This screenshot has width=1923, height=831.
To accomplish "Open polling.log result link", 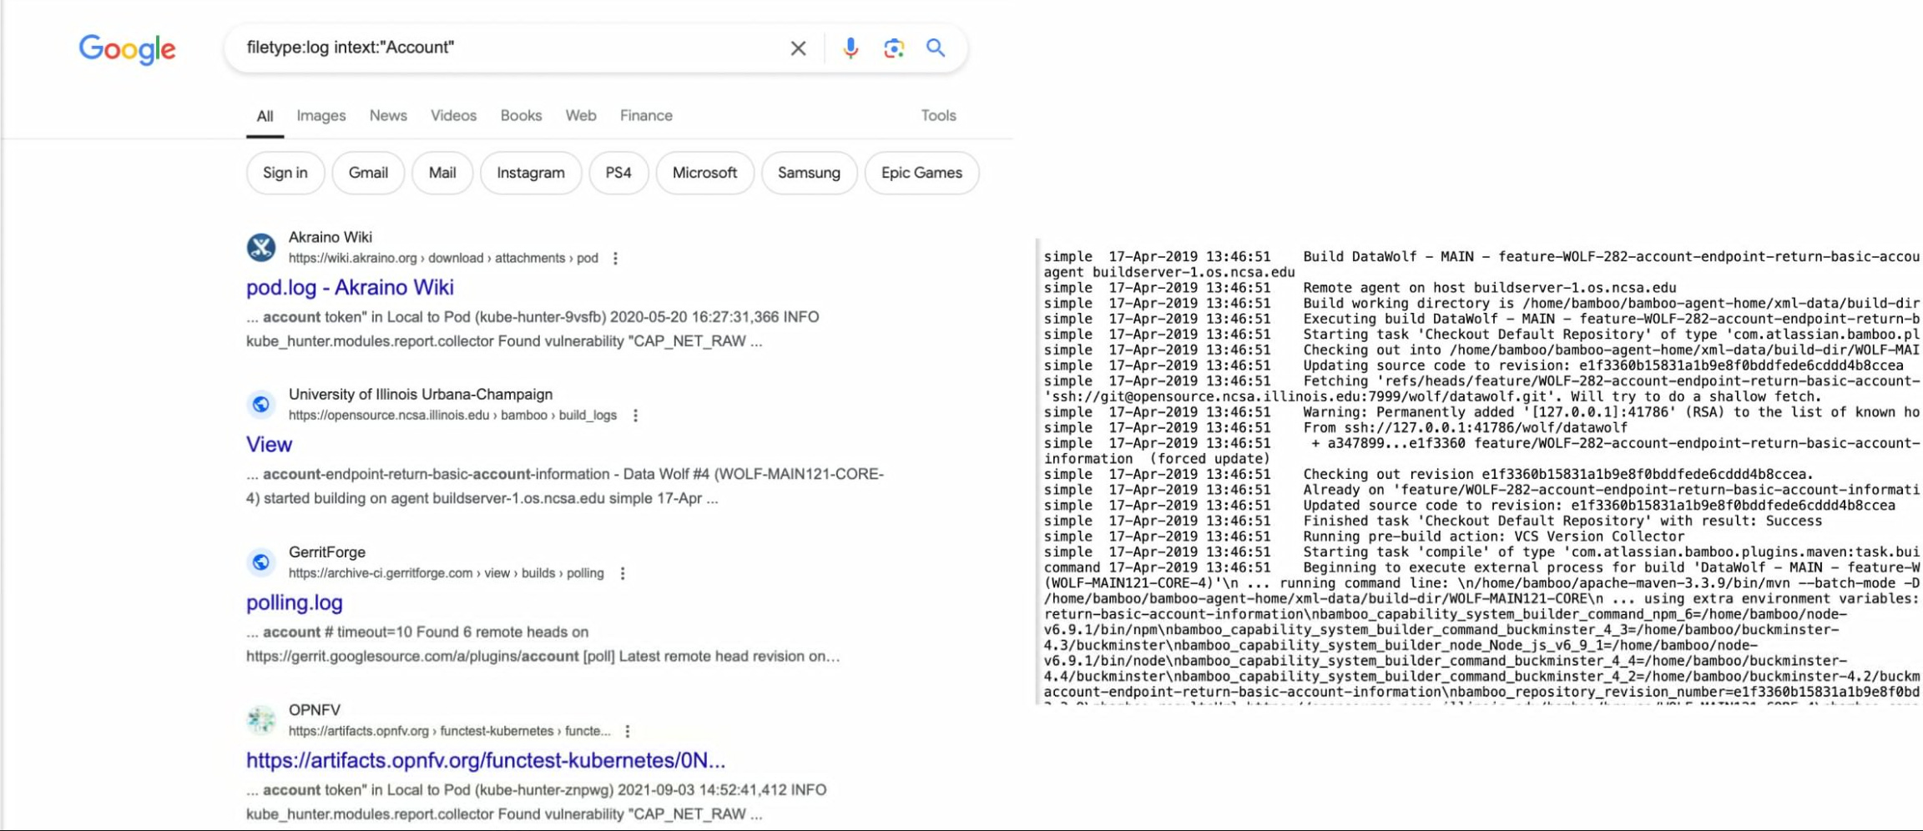I will tap(294, 602).
